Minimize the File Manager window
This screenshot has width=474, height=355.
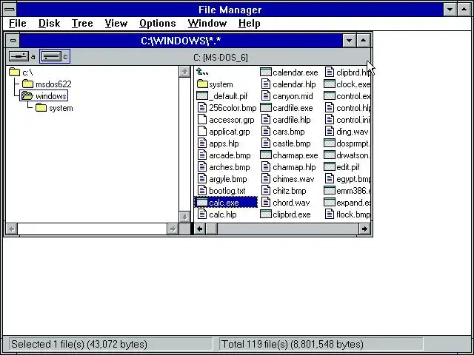point(450,10)
